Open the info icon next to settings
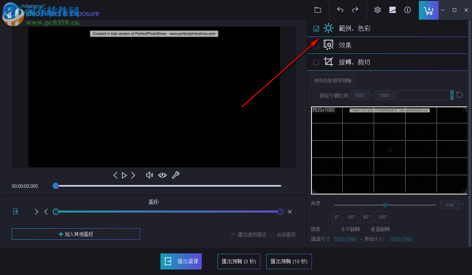 tap(407, 10)
